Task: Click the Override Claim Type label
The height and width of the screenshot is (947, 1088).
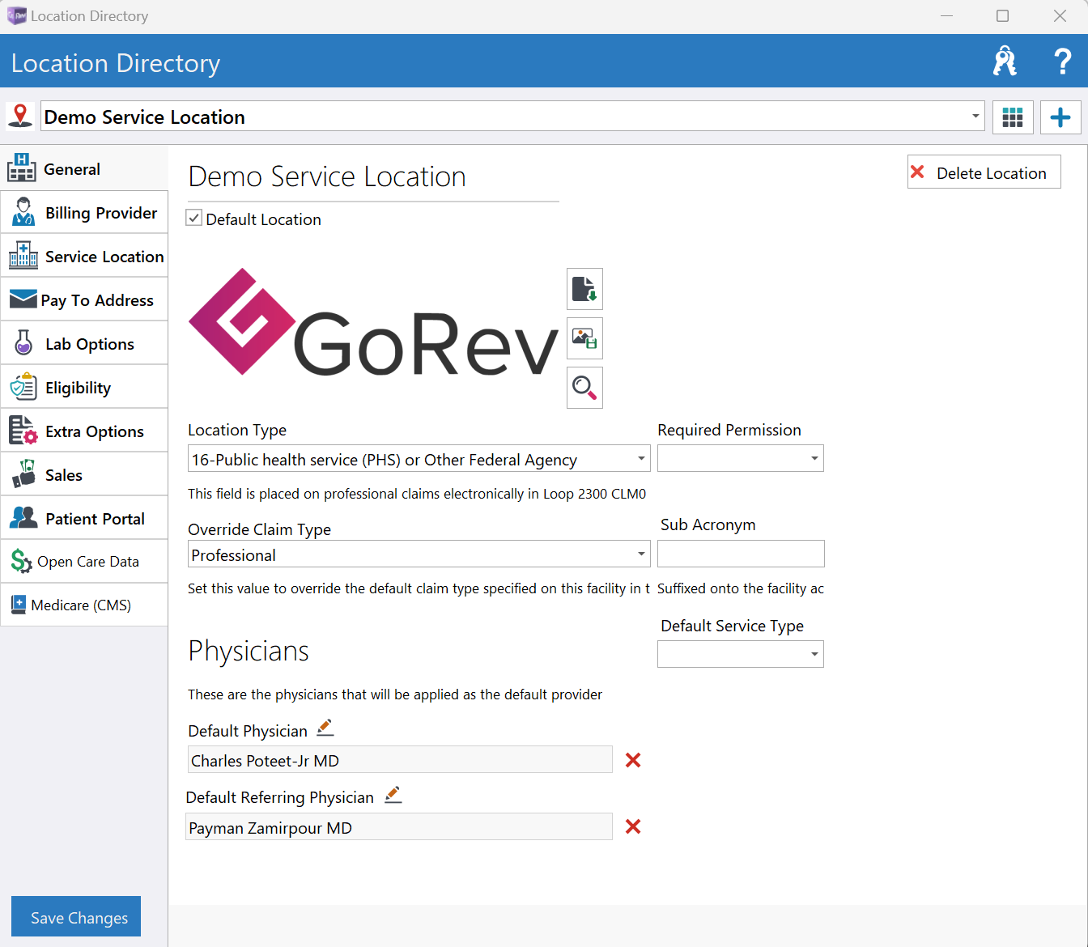Action: (x=259, y=529)
